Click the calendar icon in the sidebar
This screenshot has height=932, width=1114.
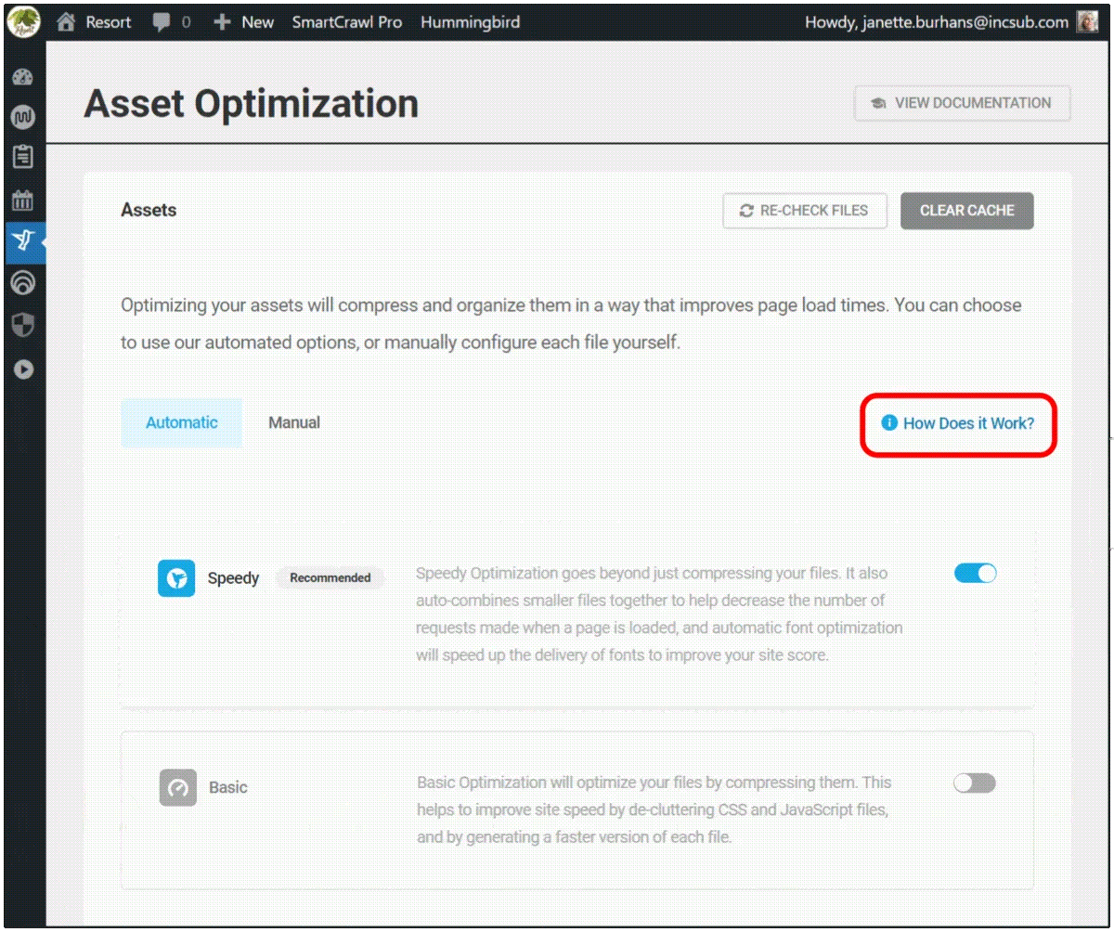[x=25, y=201]
